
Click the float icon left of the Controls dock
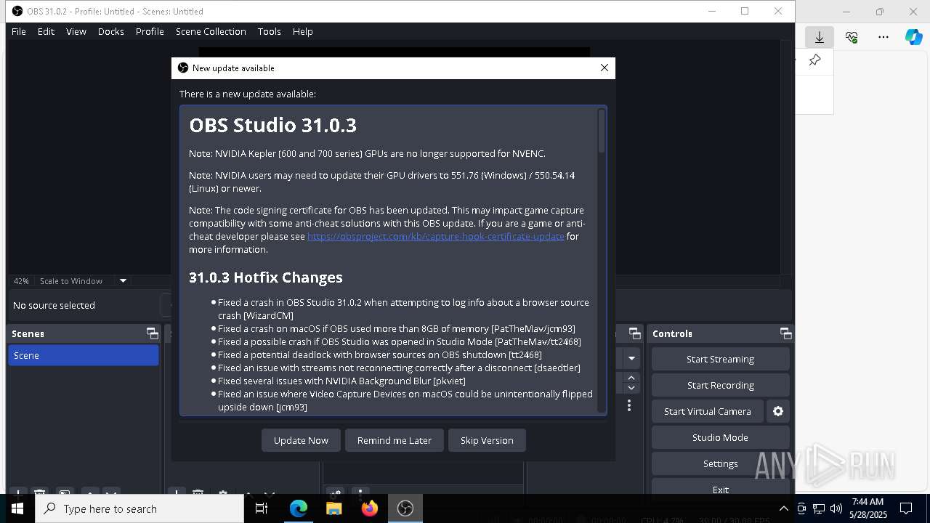pos(634,333)
